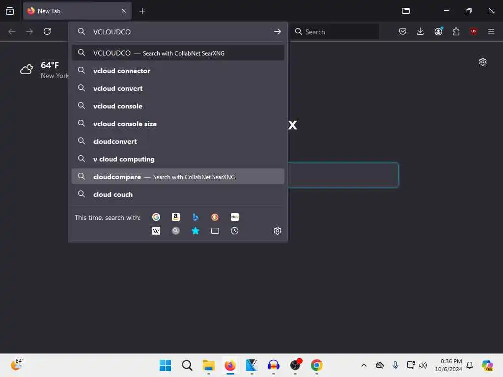Choose the cloudconvert suggestion
Screen dimensions: 503x377
click(178, 141)
